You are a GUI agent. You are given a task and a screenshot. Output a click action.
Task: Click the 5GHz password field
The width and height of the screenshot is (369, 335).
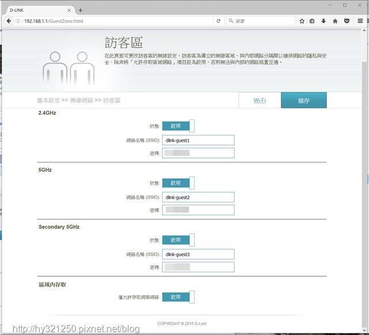point(198,210)
